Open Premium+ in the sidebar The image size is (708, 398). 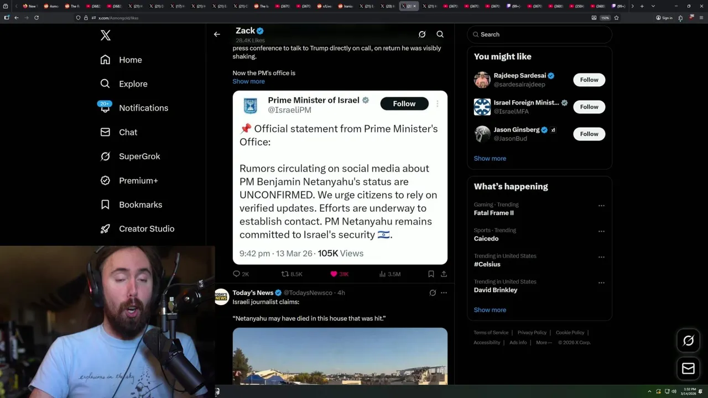tap(129, 181)
